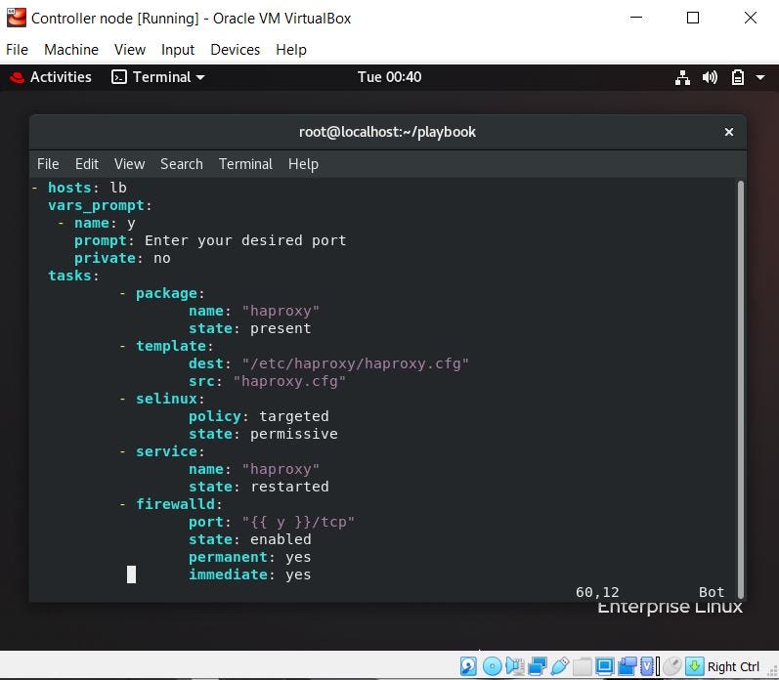Open VirtualBox Help menu
The image size is (779, 680).
(291, 50)
